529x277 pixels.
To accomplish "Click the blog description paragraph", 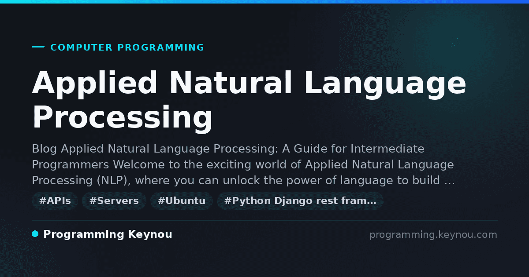I will 243,164.
